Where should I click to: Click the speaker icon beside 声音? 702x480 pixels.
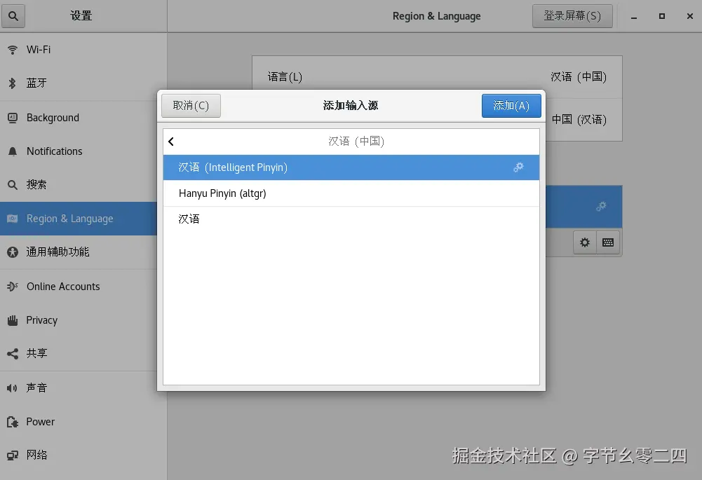[12, 388]
